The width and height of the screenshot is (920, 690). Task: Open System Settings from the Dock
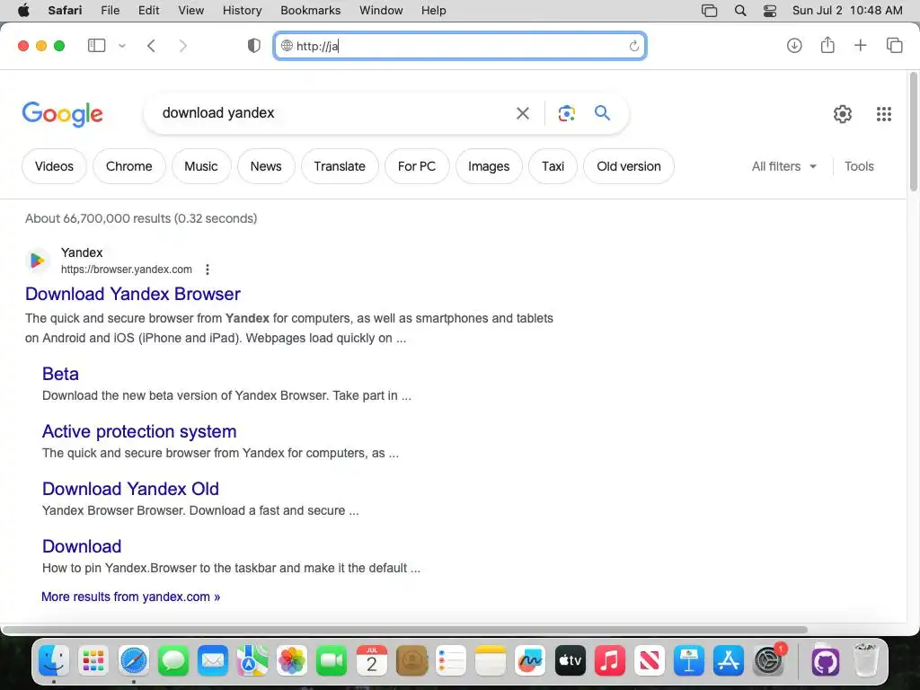tap(768, 660)
